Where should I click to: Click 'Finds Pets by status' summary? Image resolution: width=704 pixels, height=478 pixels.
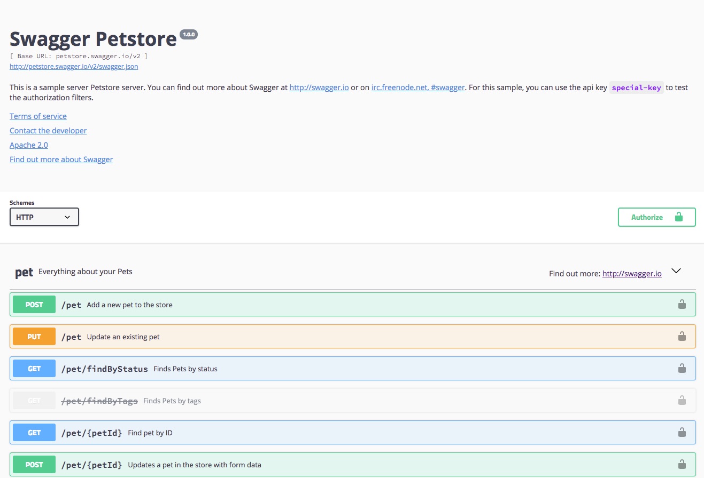(185, 369)
